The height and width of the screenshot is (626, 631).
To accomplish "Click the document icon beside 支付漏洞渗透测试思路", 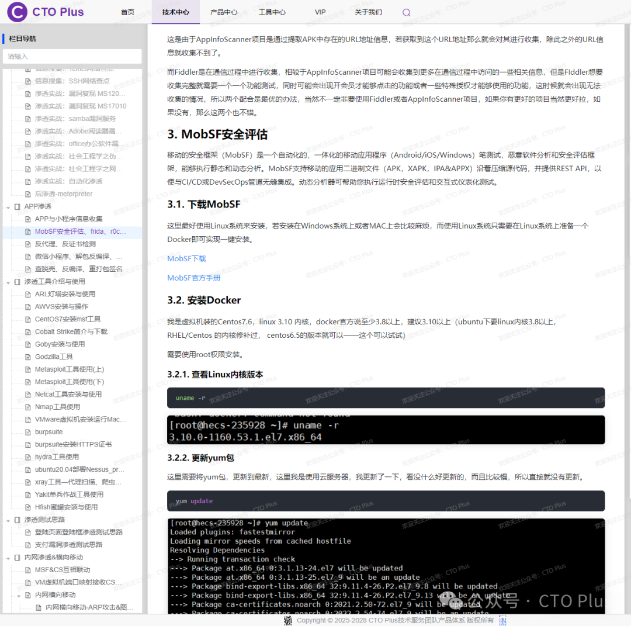I will pos(28,545).
